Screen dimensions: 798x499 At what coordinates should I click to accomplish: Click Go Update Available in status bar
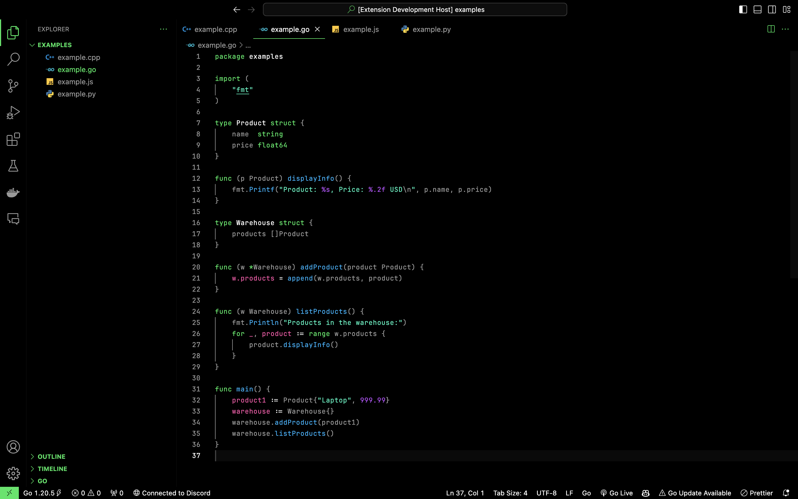[695, 493]
